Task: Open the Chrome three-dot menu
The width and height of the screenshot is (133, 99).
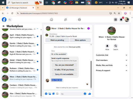Action: (130, 13)
